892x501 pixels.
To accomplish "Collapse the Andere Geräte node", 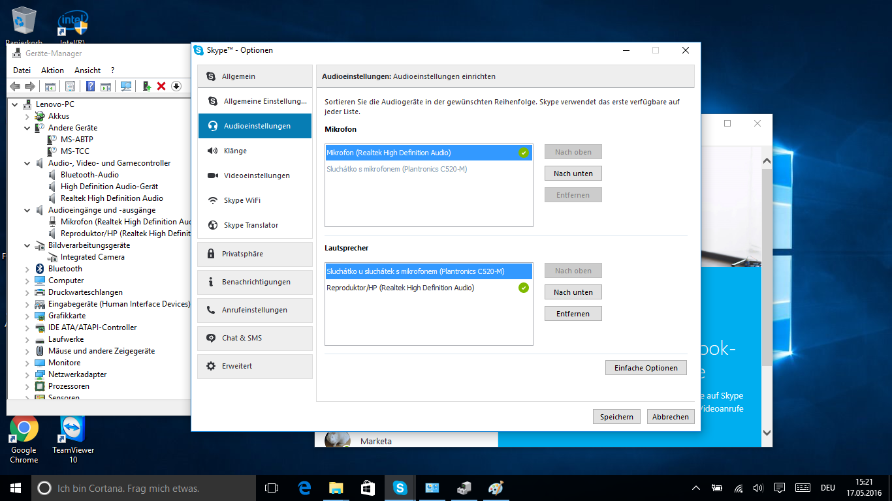I will [27, 128].
